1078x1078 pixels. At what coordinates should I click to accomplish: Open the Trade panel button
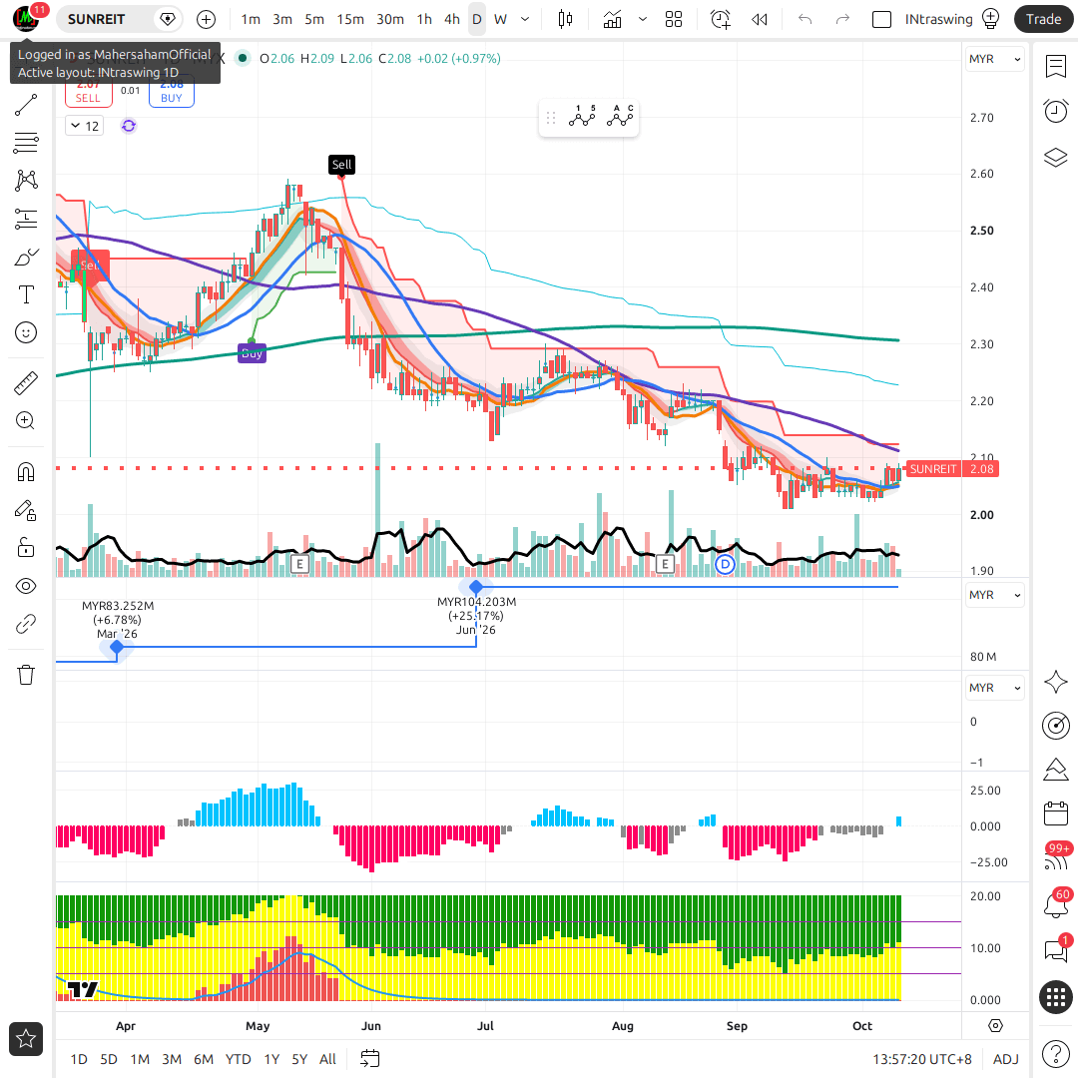pyautogui.click(x=1043, y=19)
